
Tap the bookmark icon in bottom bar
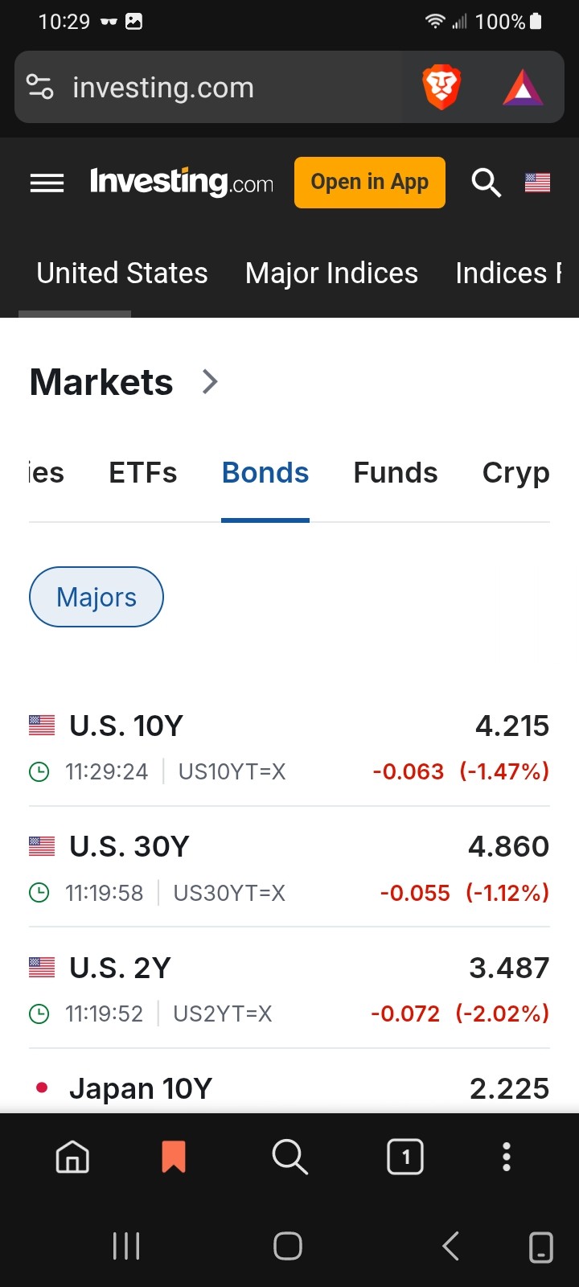pos(174,1157)
